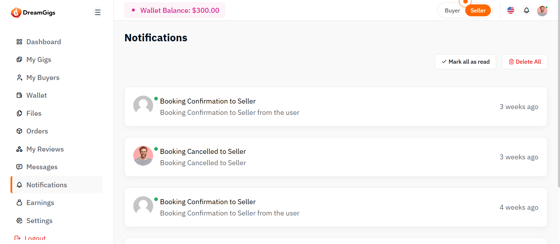
Task: Go to Messages in sidebar
Action: coord(42,167)
